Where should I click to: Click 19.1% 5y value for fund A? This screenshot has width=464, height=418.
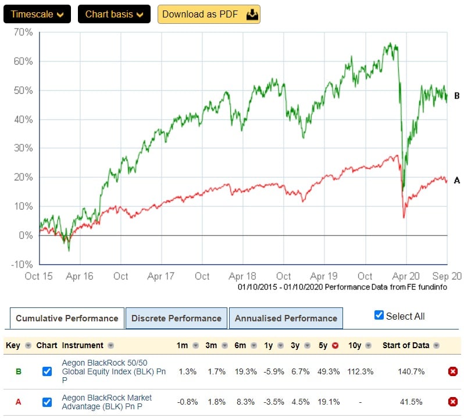329,402
